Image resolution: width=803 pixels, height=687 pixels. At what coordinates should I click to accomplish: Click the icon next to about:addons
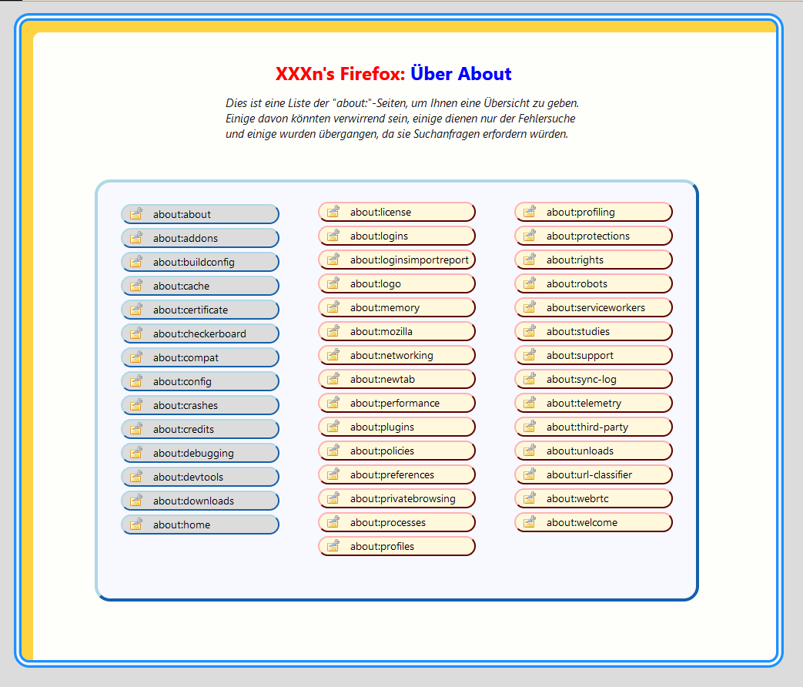pos(136,238)
